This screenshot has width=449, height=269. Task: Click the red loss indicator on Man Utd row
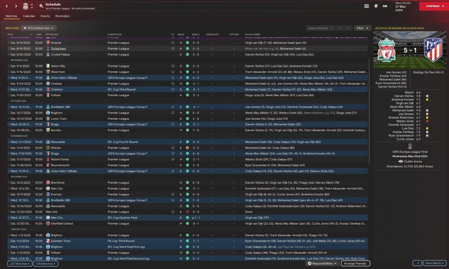(x=187, y=212)
